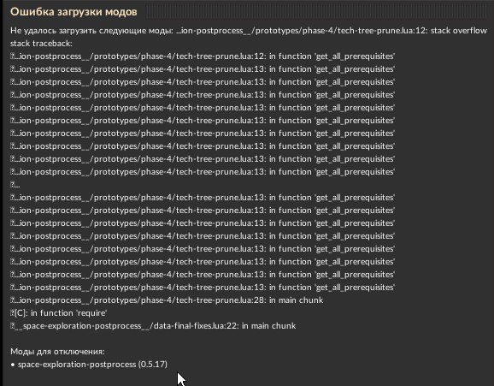This screenshot has height=386, width=494.
Task: Click the "Ошибка загрузки модов" dialog title
Action: [74, 12]
